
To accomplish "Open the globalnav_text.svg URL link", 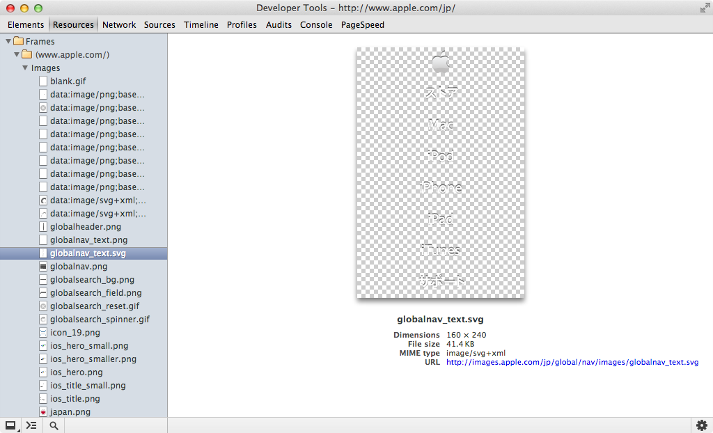I will (x=572, y=363).
